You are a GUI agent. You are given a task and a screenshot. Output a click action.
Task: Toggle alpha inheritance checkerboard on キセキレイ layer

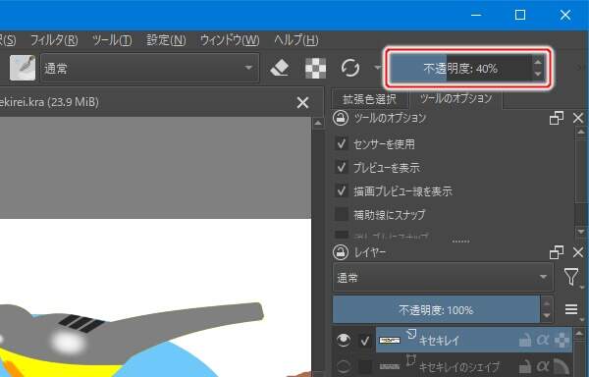click(x=562, y=341)
